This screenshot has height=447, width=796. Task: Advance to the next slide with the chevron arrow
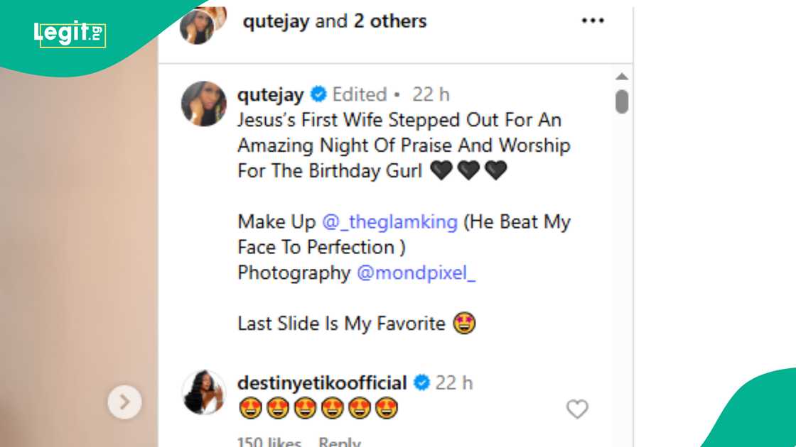(125, 402)
